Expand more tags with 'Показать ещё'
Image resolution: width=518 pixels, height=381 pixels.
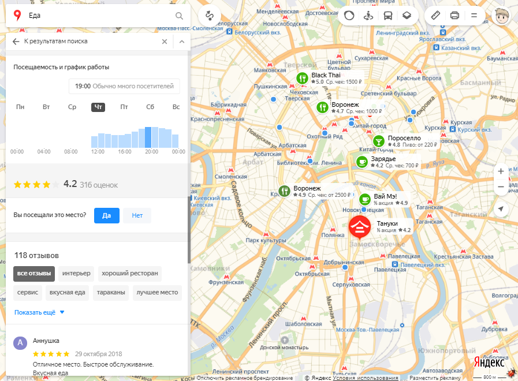pos(39,312)
